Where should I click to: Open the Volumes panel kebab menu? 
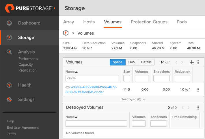click(198, 62)
